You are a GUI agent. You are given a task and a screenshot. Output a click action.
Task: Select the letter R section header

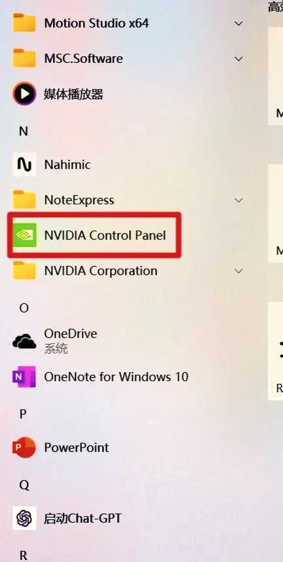coord(23,555)
